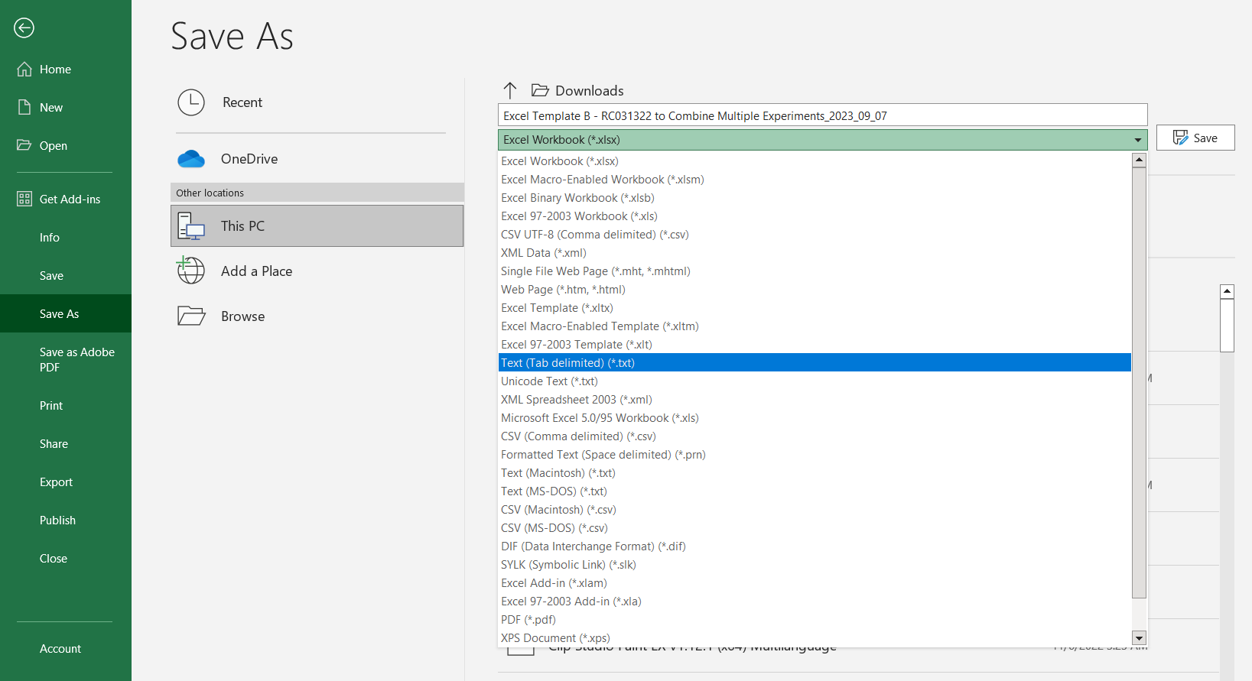This screenshot has height=681, width=1252.
Task: Click the New document icon
Action: point(24,107)
